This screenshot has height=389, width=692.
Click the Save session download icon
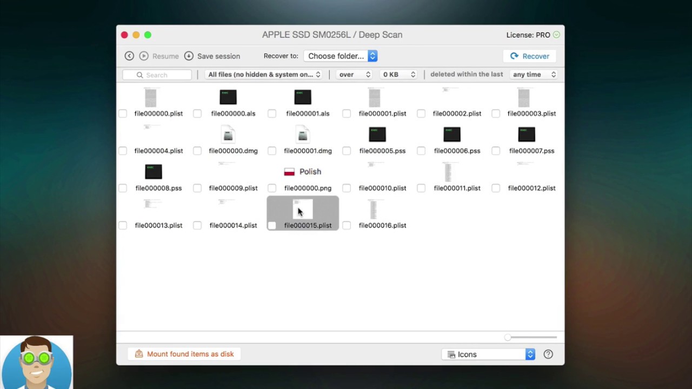(x=189, y=56)
